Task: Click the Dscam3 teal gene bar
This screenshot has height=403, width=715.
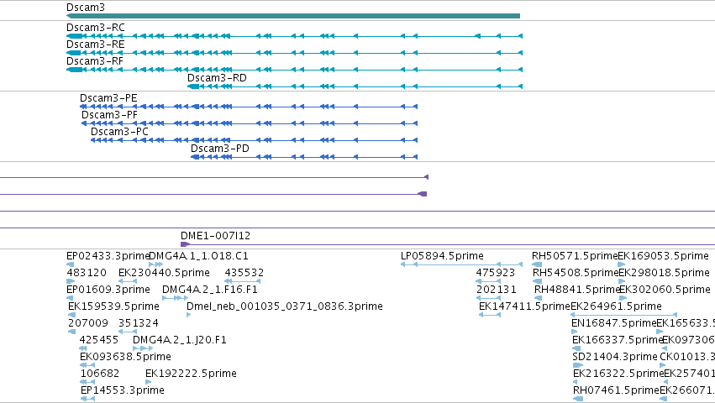Action: pyautogui.click(x=293, y=16)
